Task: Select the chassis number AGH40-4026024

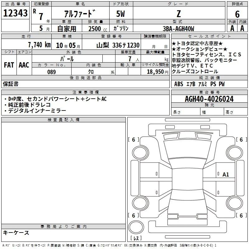Action: [x=209, y=99]
